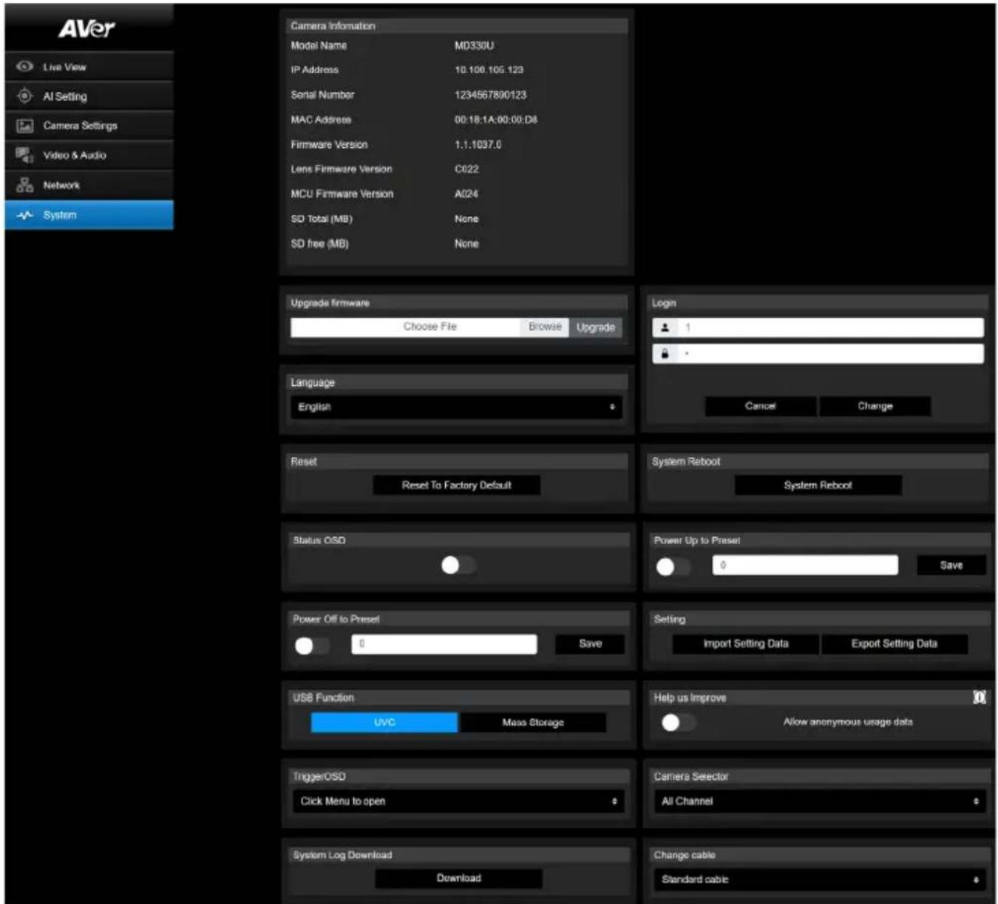
Task: Click the Browse button for firmware
Action: click(545, 327)
